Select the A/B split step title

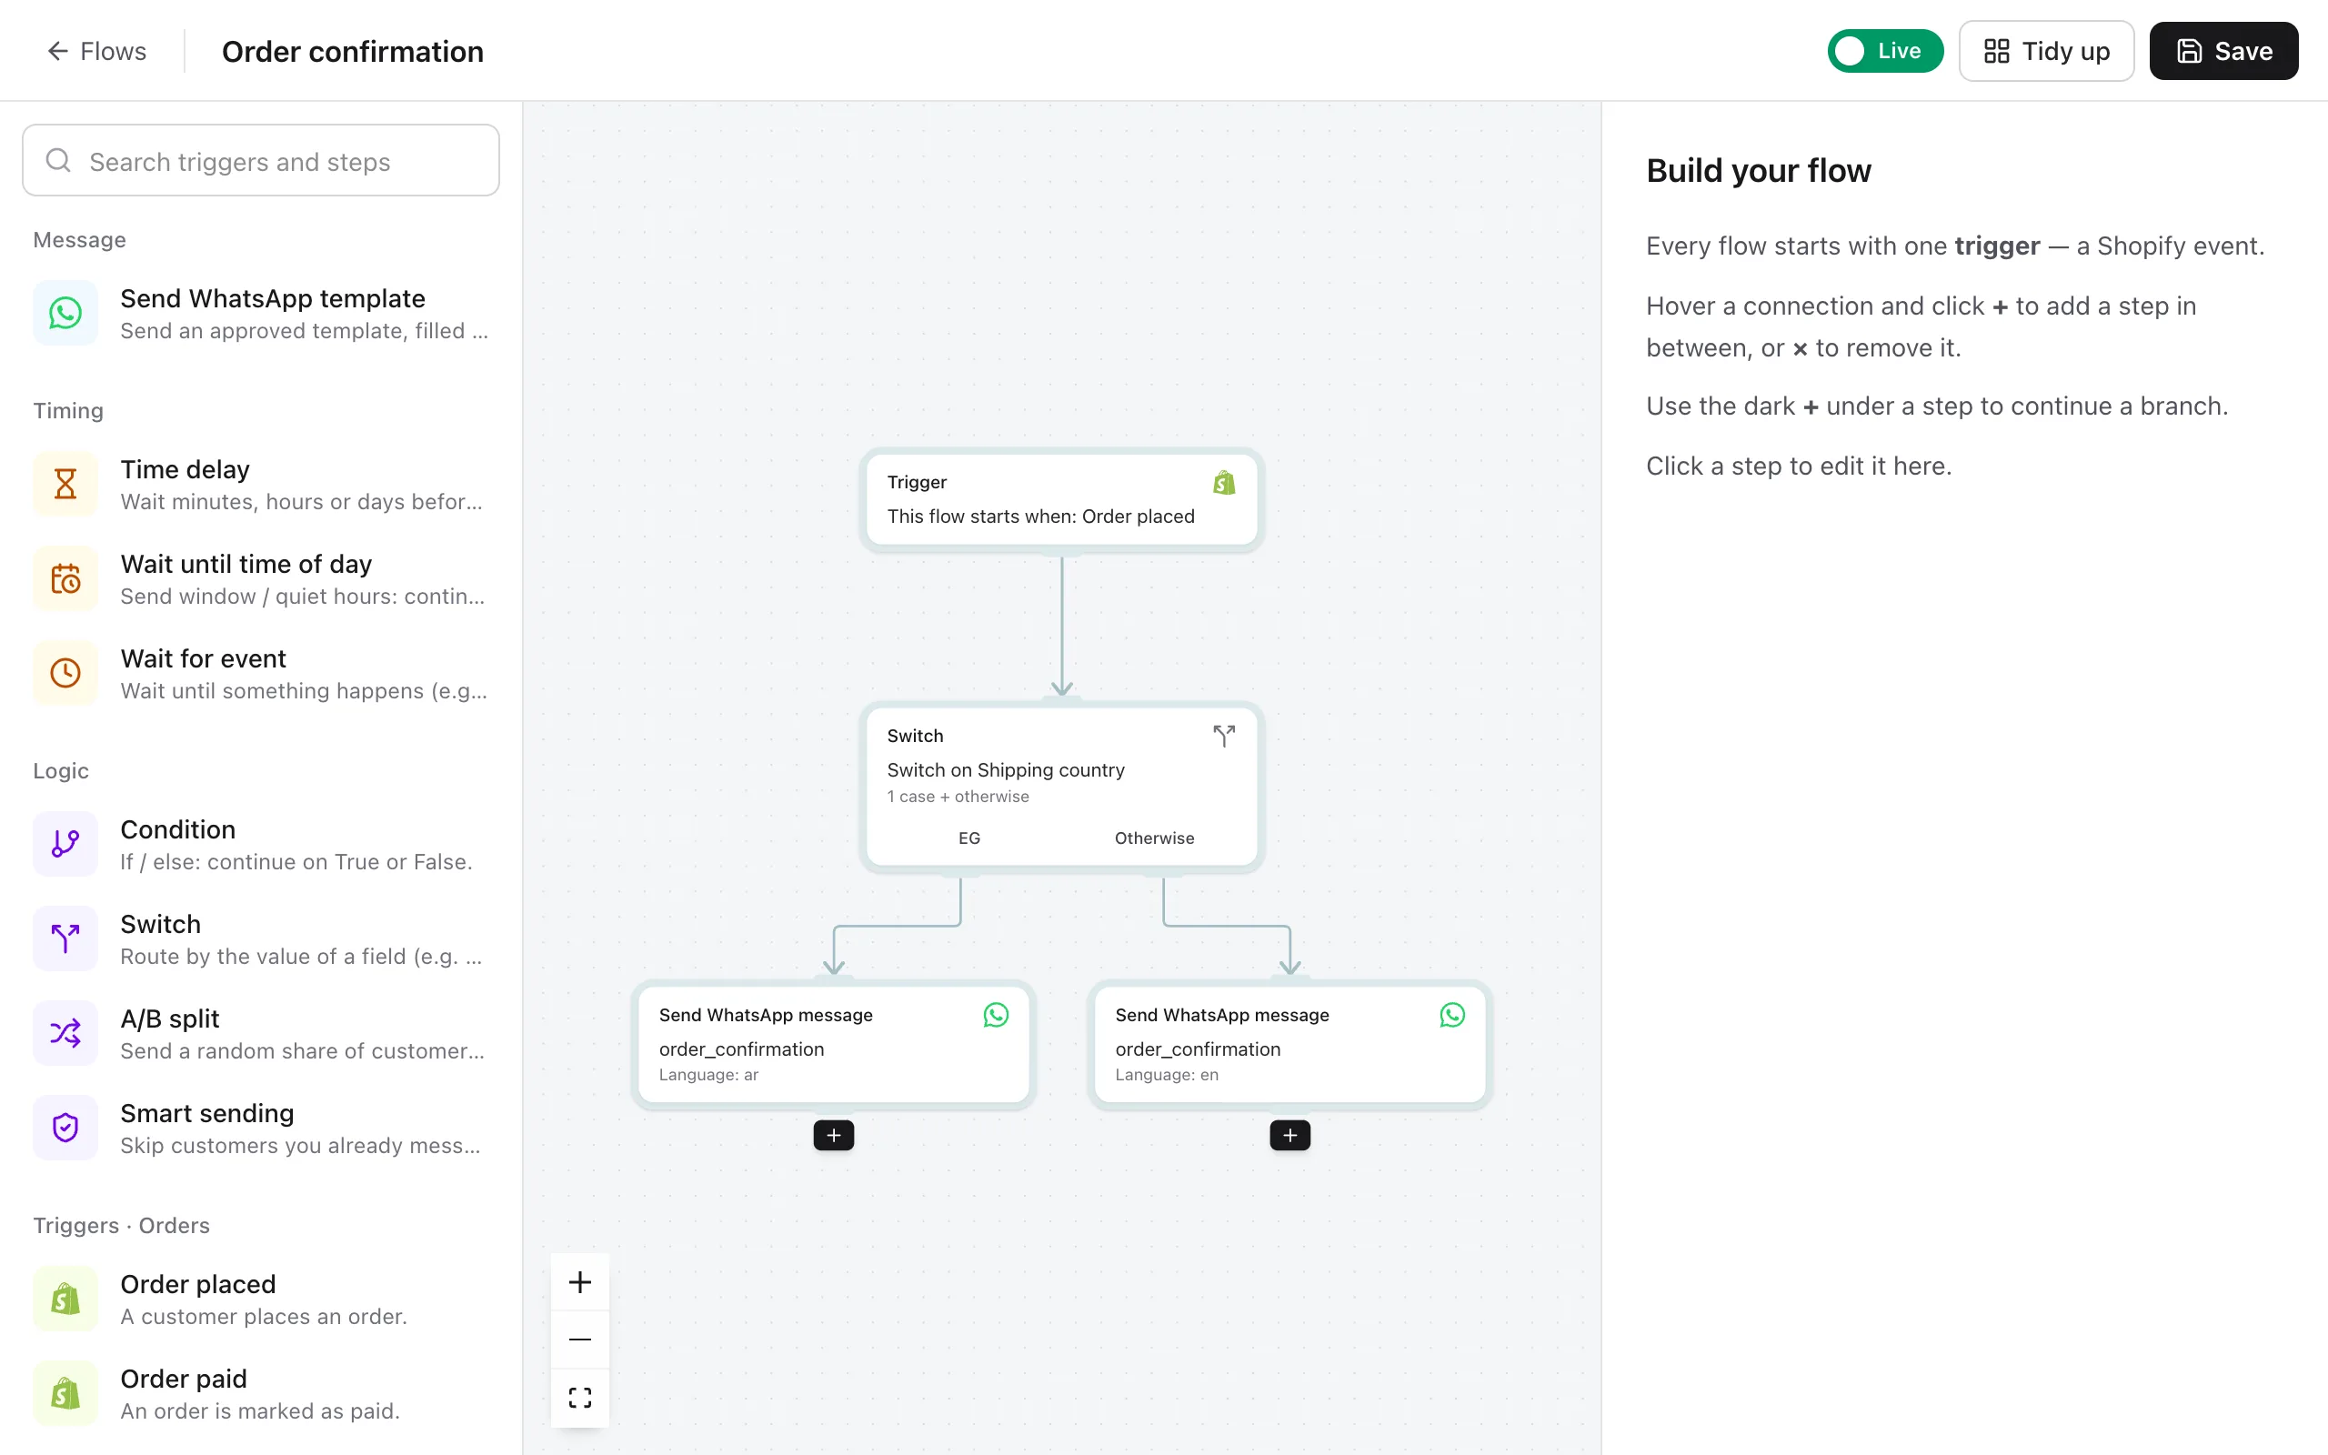pyautogui.click(x=169, y=1018)
